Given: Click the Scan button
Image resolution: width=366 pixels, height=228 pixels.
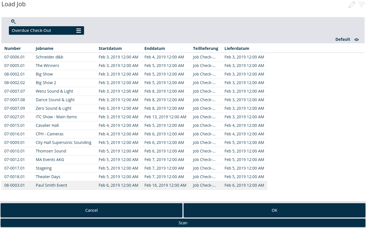Looking at the screenshot, I should click(x=183, y=223).
